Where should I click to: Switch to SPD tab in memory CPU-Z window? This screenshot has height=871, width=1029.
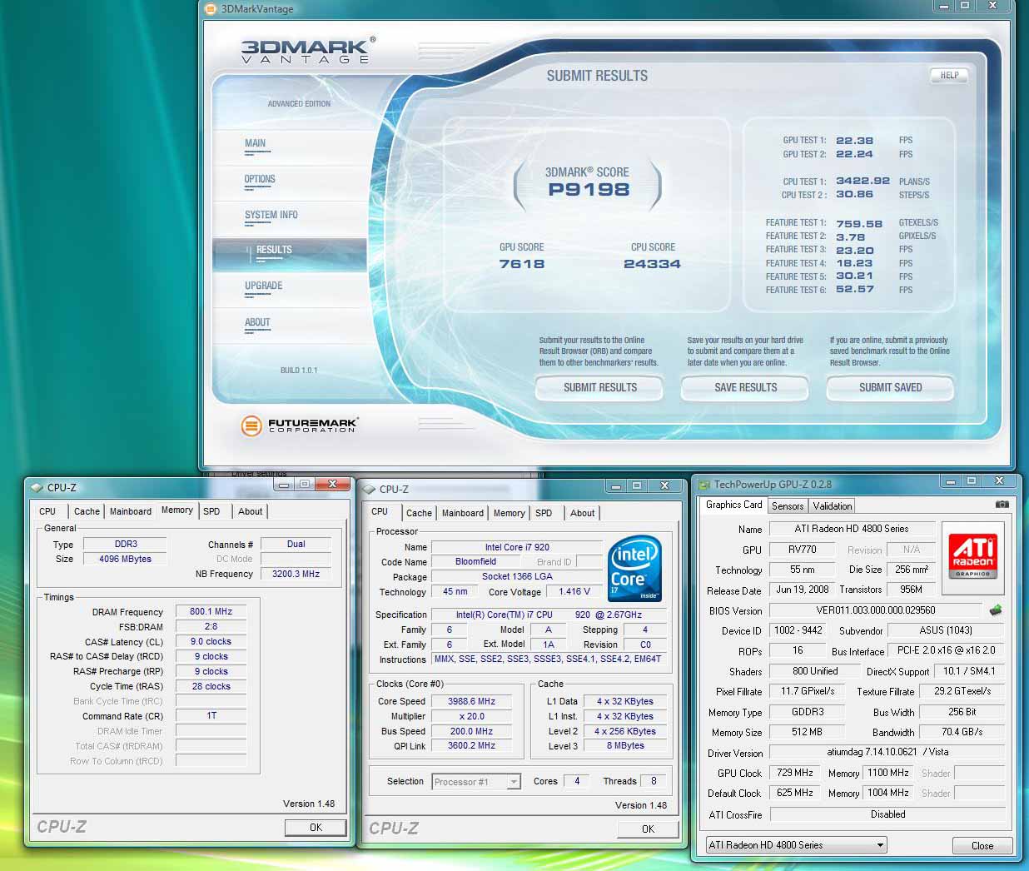211,512
